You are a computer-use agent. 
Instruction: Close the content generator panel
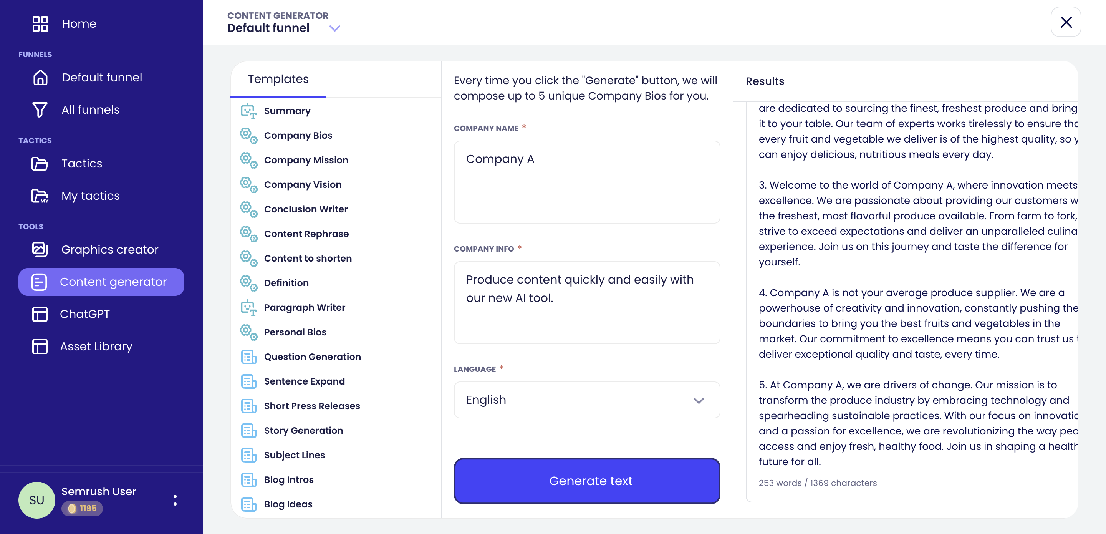point(1066,22)
